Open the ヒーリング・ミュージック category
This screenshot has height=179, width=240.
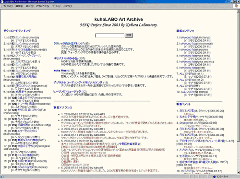(67, 92)
